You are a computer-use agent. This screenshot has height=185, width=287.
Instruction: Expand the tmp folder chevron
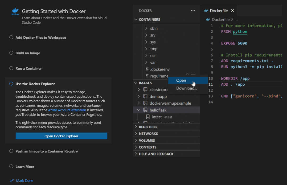click(x=146, y=49)
